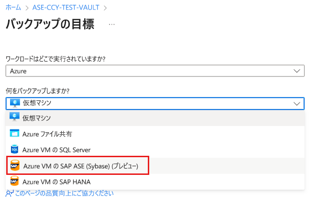This screenshot has height=205, width=309.
Task: Click the Azure ファイル共有 storage icon
Action: pos(15,134)
